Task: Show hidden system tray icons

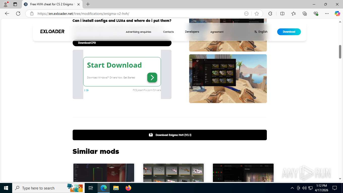Action: click(x=292, y=188)
